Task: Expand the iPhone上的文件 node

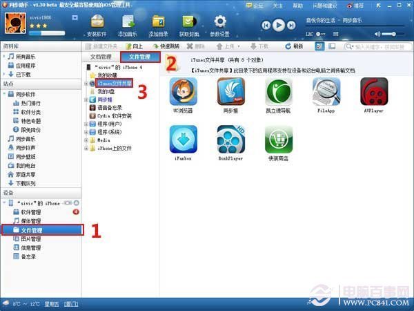Action: coord(86,149)
